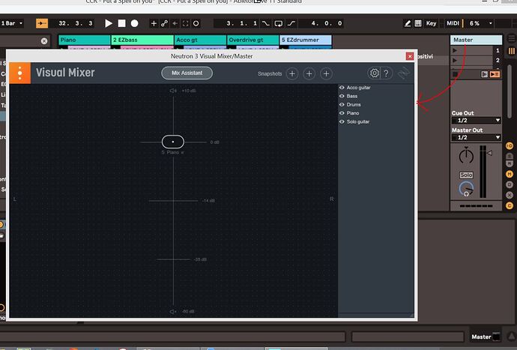Click Master label in bottom status bar

481,337
